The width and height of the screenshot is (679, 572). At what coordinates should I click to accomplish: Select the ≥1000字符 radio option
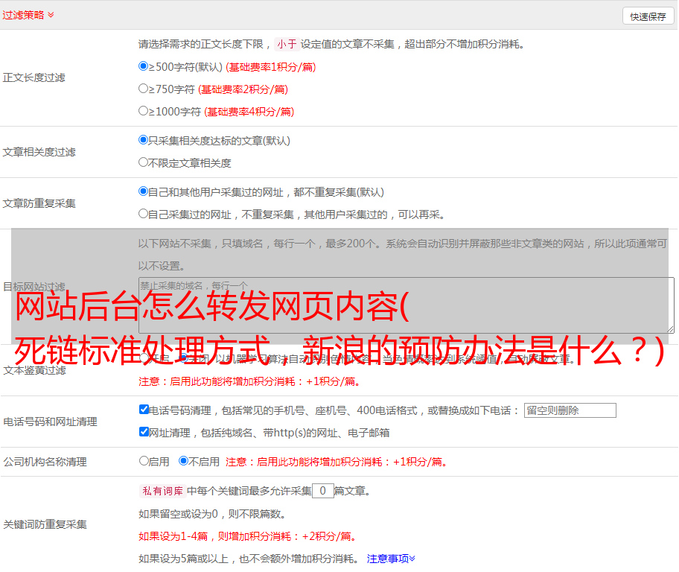coord(143,111)
